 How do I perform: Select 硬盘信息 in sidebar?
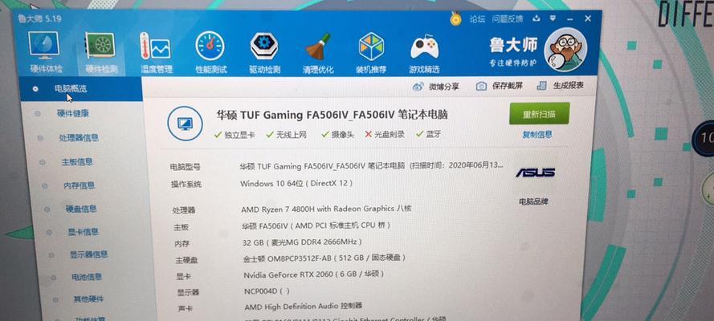click(x=81, y=209)
